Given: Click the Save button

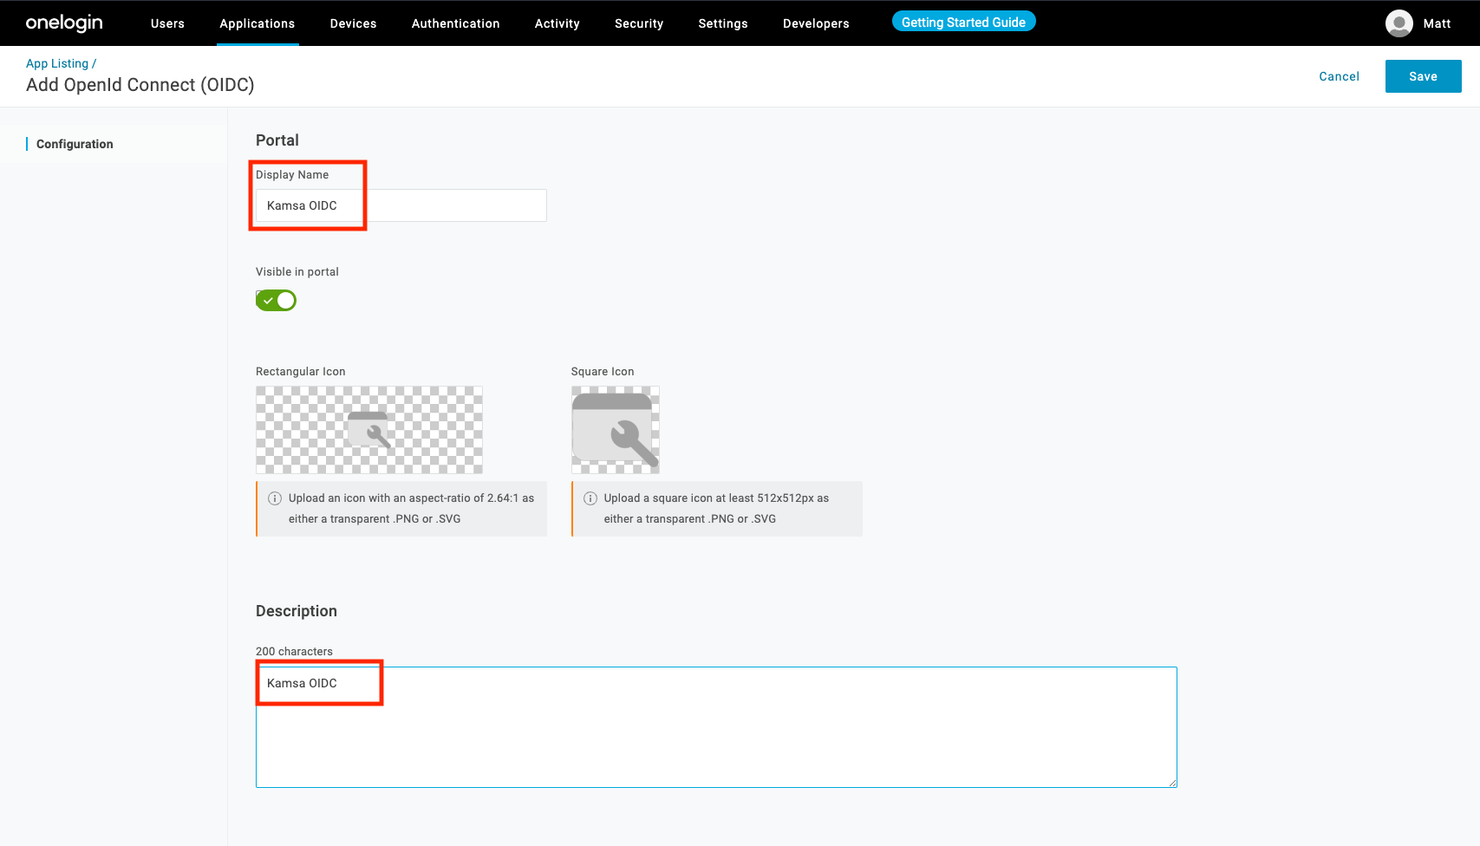Looking at the screenshot, I should point(1424,76).
